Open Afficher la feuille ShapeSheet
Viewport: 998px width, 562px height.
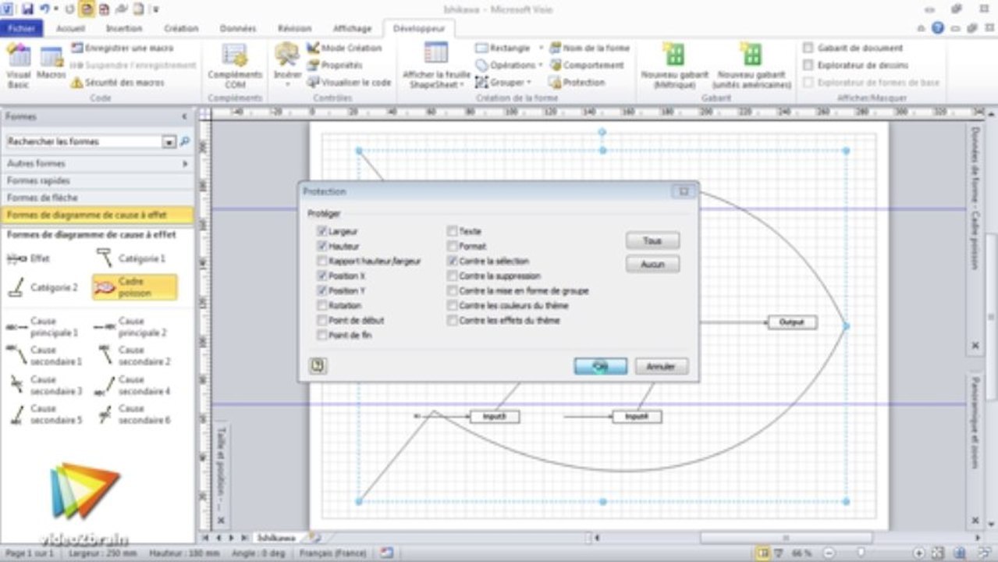point(436,66)
